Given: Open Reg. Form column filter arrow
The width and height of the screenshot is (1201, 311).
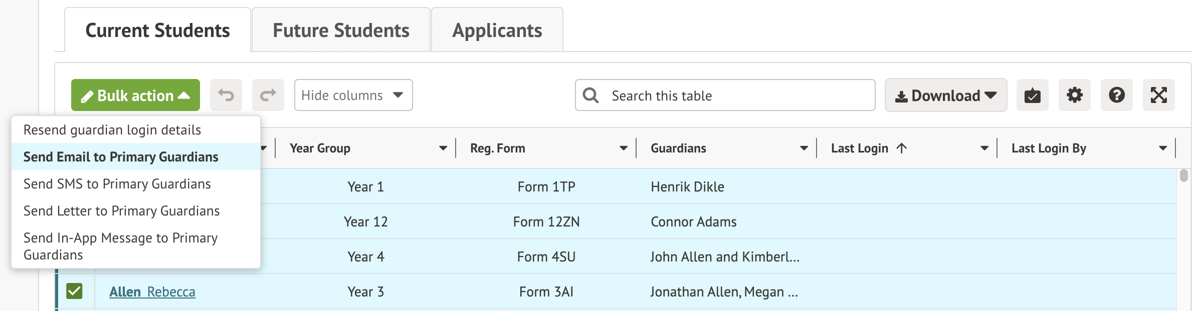Looking at the screenshot, I should click(x=624, y=148).
